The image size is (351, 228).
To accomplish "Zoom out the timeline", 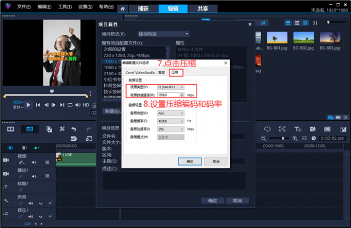I will [x=263, y=138].
